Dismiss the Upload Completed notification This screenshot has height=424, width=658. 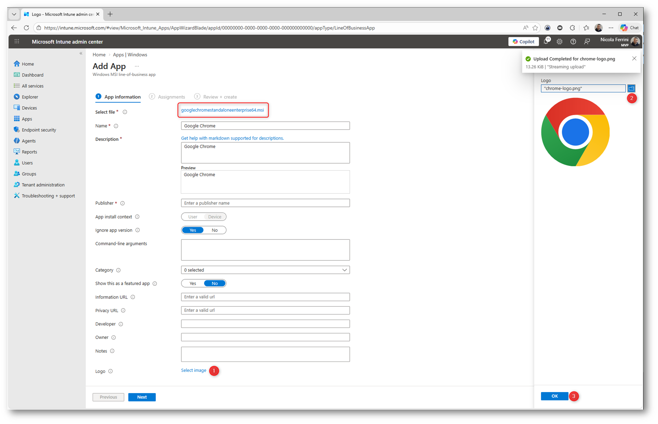click(x=634, y=59)
